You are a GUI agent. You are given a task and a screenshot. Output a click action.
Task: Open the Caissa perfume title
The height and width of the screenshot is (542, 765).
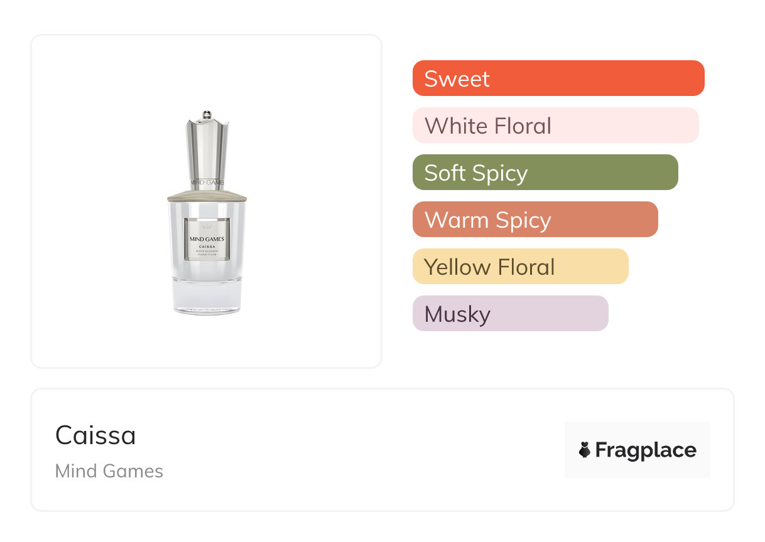pos(95,435)
